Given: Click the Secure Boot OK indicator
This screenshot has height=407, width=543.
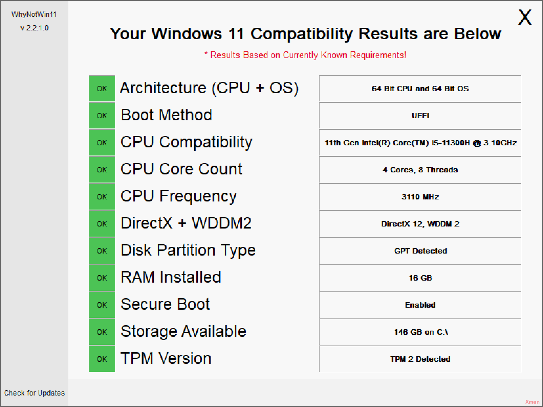Looking at the screenshot, I should point(102,305).
